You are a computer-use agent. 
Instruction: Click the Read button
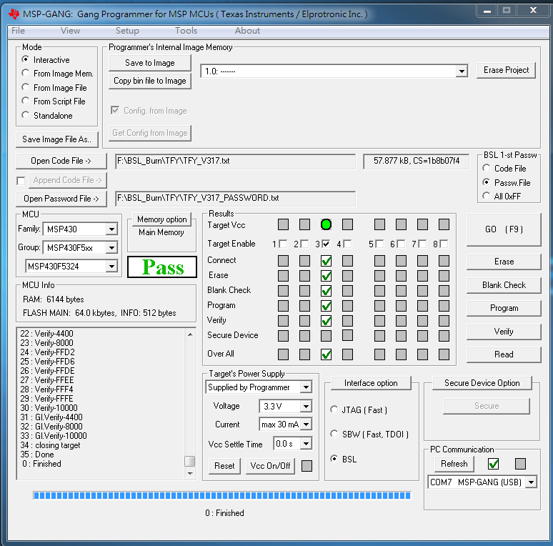click(x=504, y=354)
